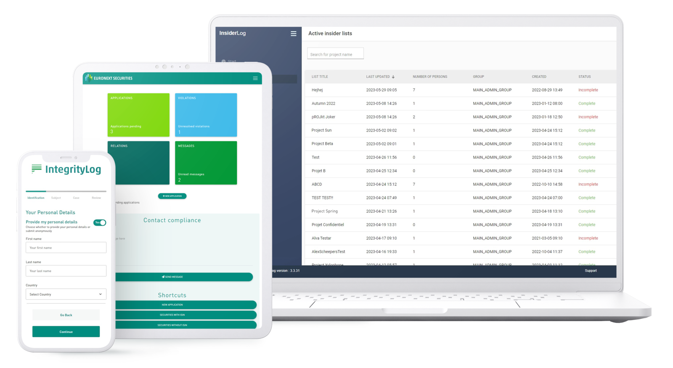Click the Go Back button
Viewport: 673px width, 368px height.
66,315
